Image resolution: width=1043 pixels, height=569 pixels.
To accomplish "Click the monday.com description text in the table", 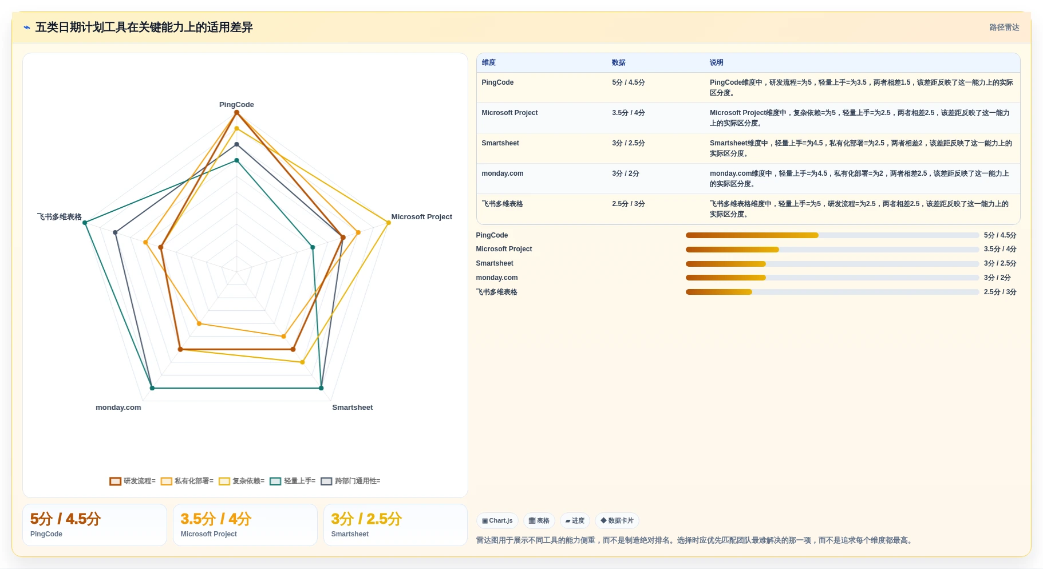I will (859, 179).
